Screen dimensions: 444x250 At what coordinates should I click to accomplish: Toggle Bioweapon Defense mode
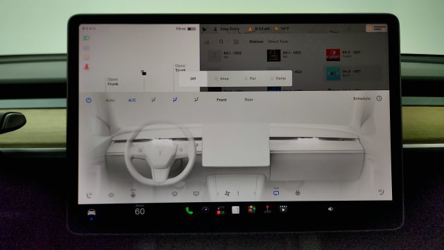[298, 193]
